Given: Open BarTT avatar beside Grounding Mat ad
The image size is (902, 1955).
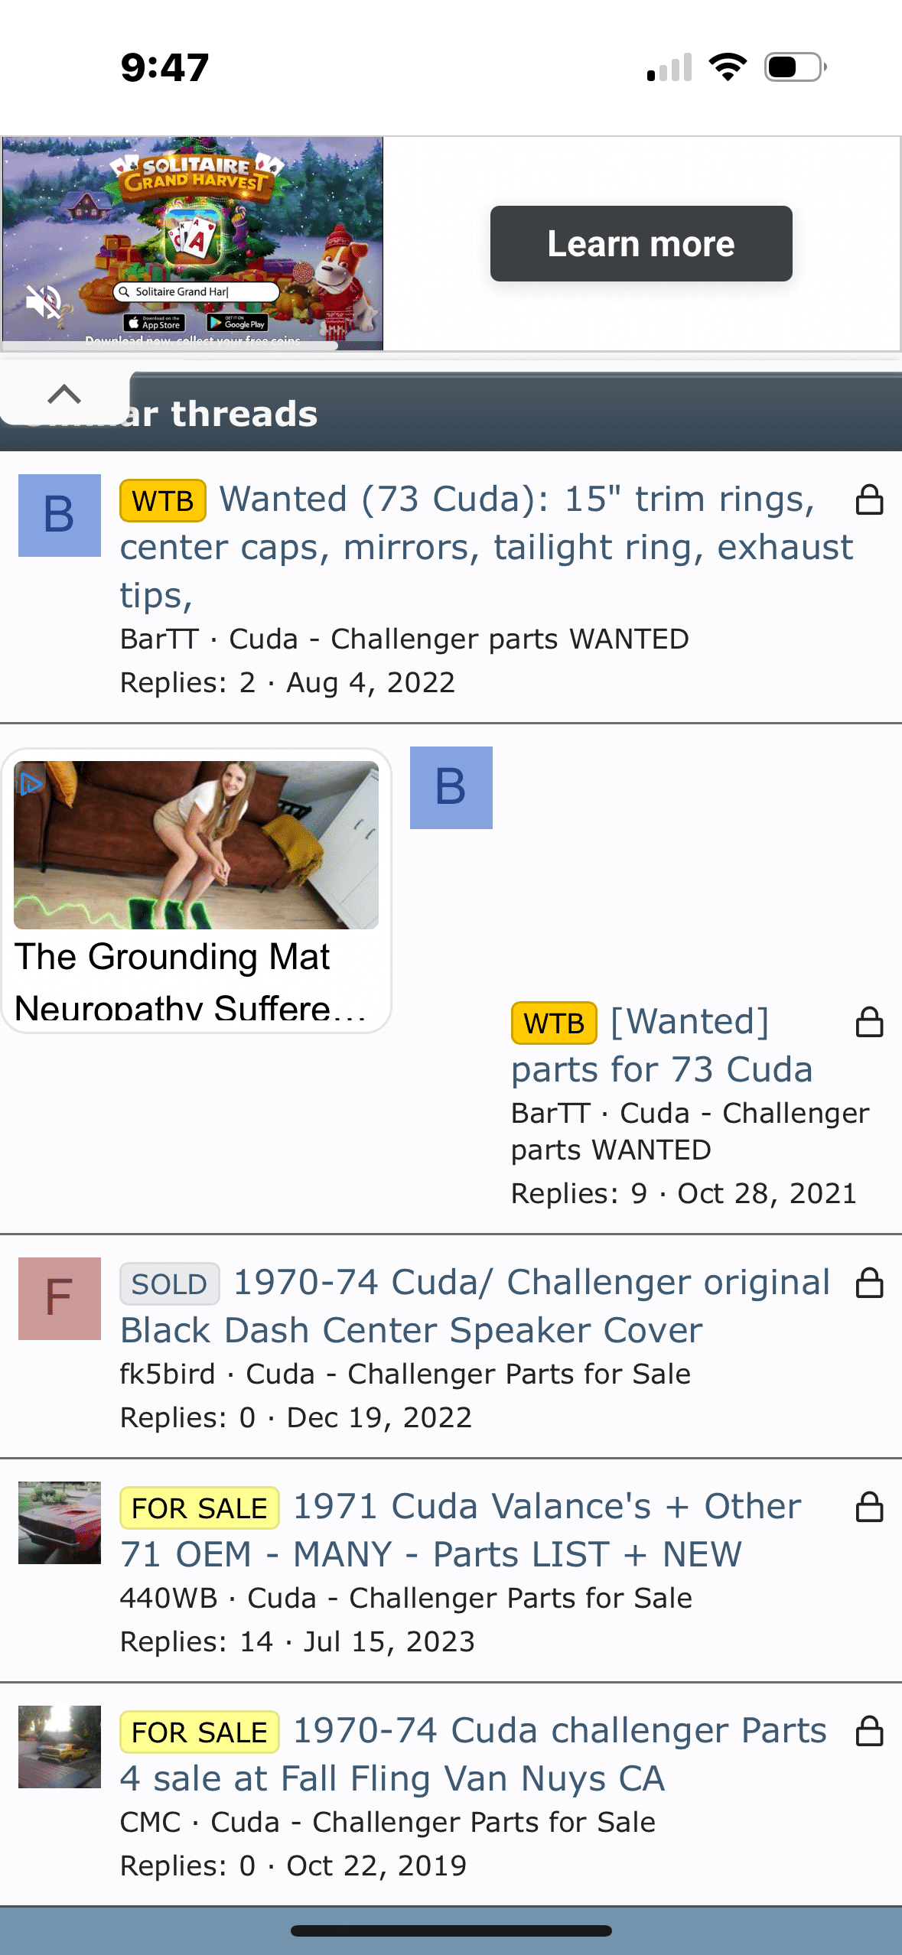Looking at the screenshot, I should [451, 787].
